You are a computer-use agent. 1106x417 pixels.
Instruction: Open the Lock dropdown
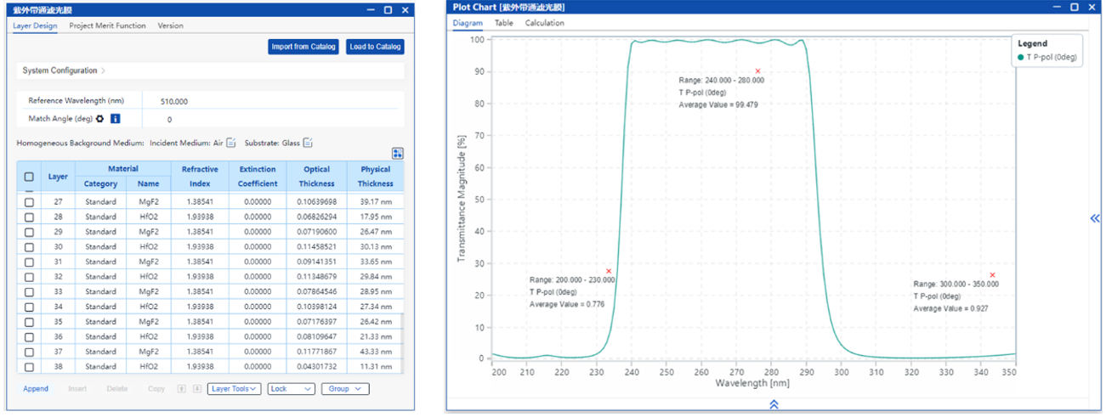click(x=289, y=389)
